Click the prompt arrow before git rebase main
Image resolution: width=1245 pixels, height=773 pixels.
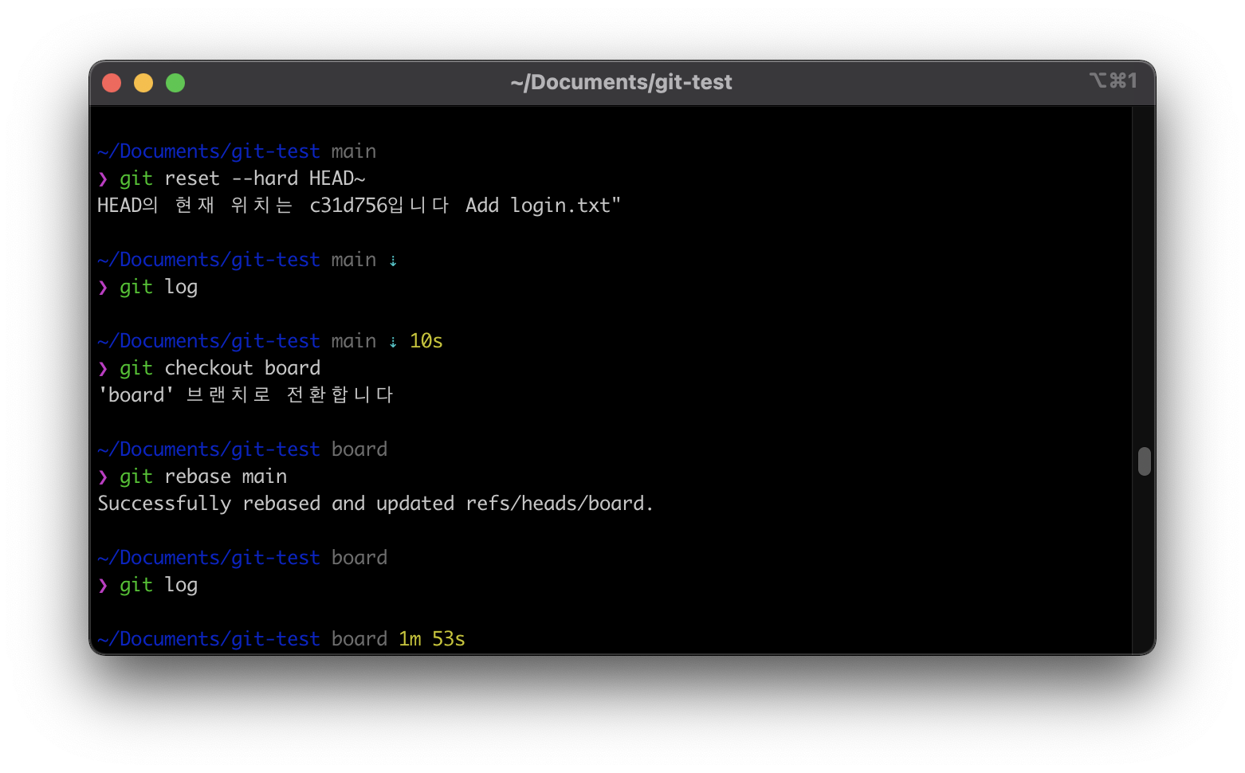tap(103, 476)
